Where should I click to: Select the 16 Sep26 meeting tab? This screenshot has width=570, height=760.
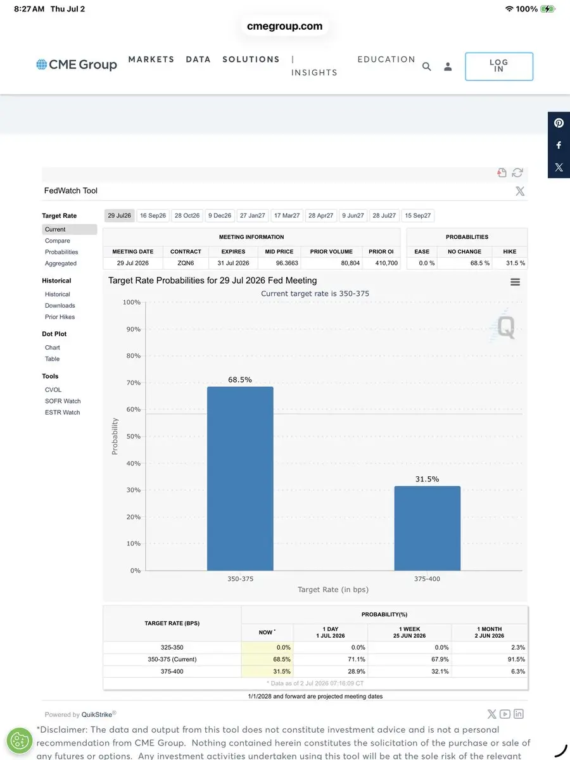(153, 216)
